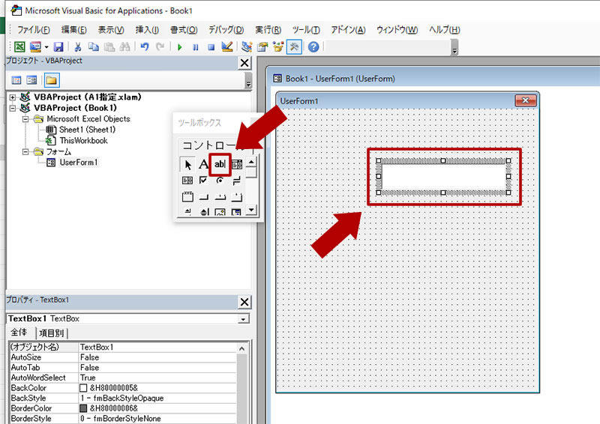Click the BackColor white color swatch
The height and width of the screenshot is (424, 600).
(83, 388)
